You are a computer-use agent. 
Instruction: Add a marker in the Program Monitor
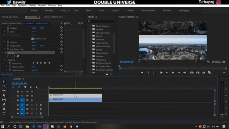point(142,72)
